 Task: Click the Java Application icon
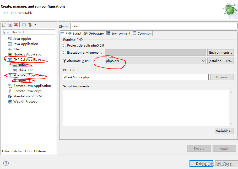pos(10,44)
